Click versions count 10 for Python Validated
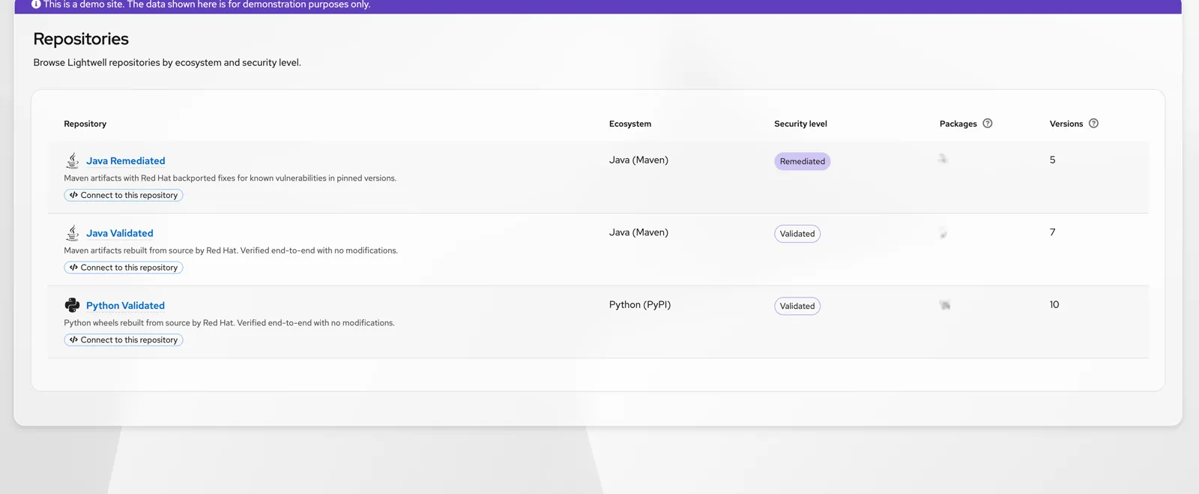The height and width of the screenshot is (494, 1199). point(1054,304)
